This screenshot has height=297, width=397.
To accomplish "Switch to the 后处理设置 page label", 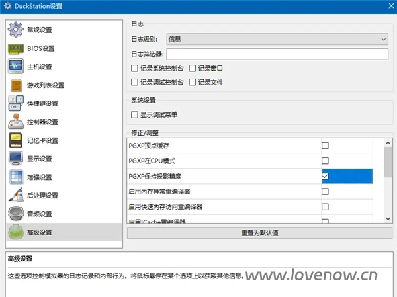I will 42,196.
